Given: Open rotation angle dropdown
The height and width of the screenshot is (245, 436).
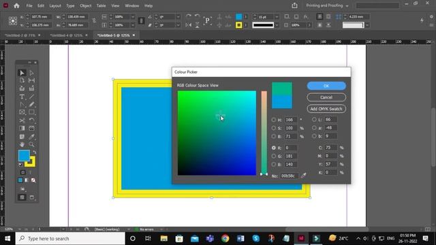Looking at the screenshot, I should pos(178,17).
